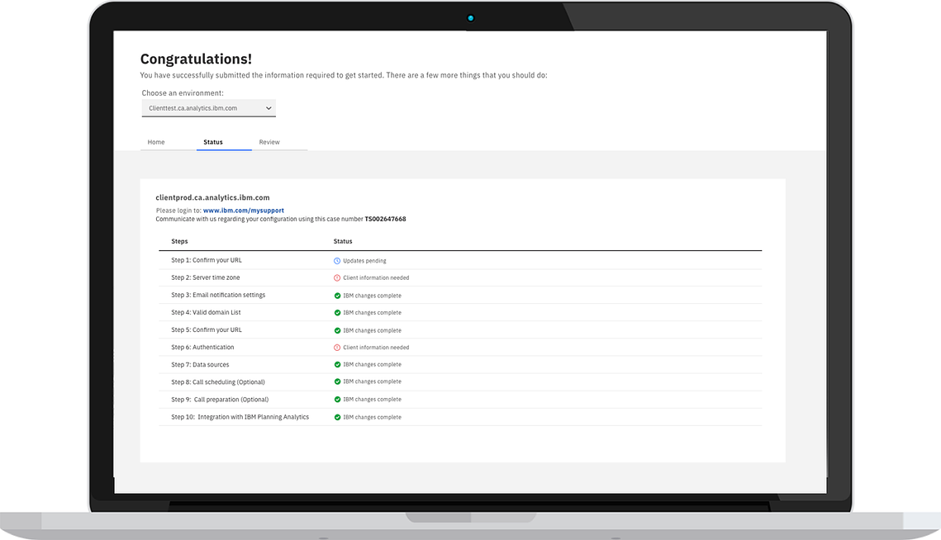
Task: Select row Step 9: Call preparation (Optional)
Action: coord(460,400)
